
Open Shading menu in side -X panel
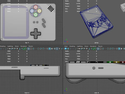[72, 46]
